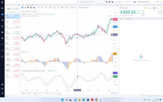Open Windows Start button
The image size is (163, 102).
tap(62, 100)
